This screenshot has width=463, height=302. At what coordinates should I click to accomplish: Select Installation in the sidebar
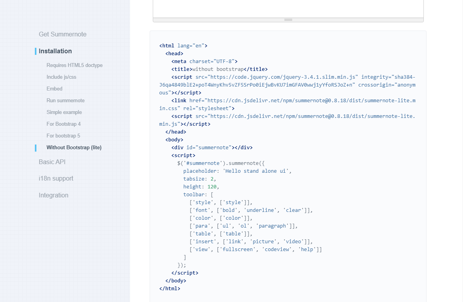[x=55, y=51]
